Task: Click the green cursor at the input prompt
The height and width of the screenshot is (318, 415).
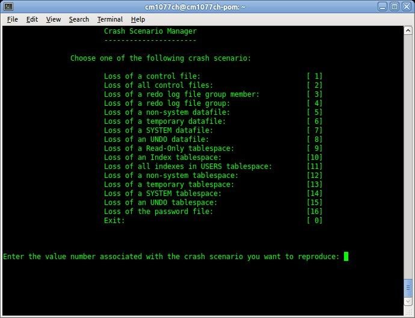Action: pos(346,257)
